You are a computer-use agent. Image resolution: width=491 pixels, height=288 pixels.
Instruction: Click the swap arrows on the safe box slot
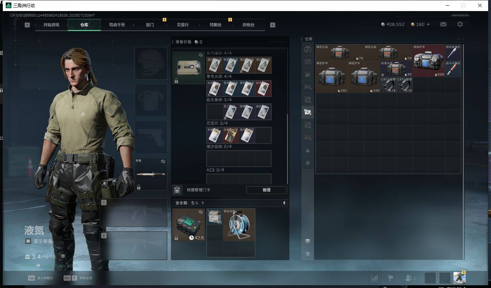[201, 212]
